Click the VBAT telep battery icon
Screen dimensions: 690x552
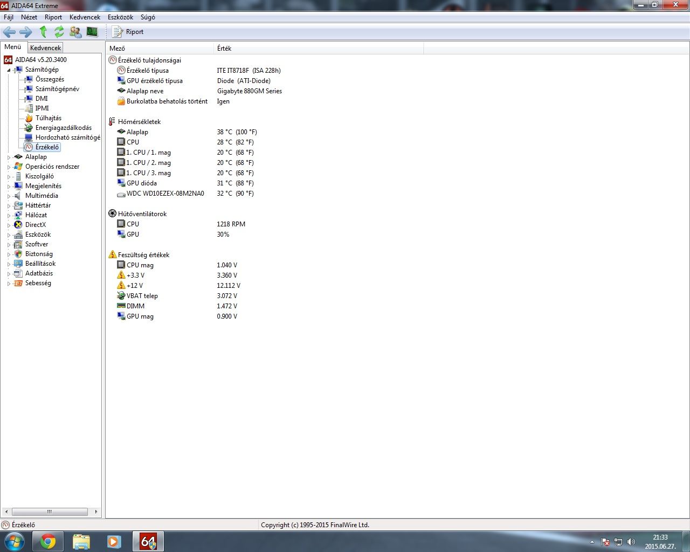[121, 295]
